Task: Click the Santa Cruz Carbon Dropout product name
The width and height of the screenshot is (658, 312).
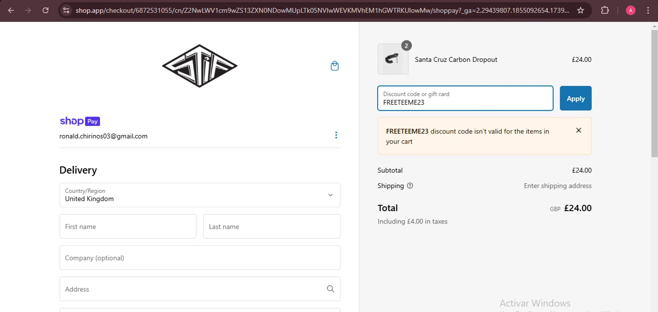Action: pos(456,60)
